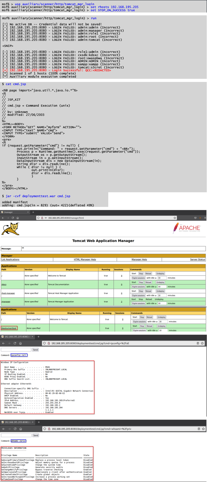
Task: Open sessions count 2 for /manager
Action: [x=121, y=302]
